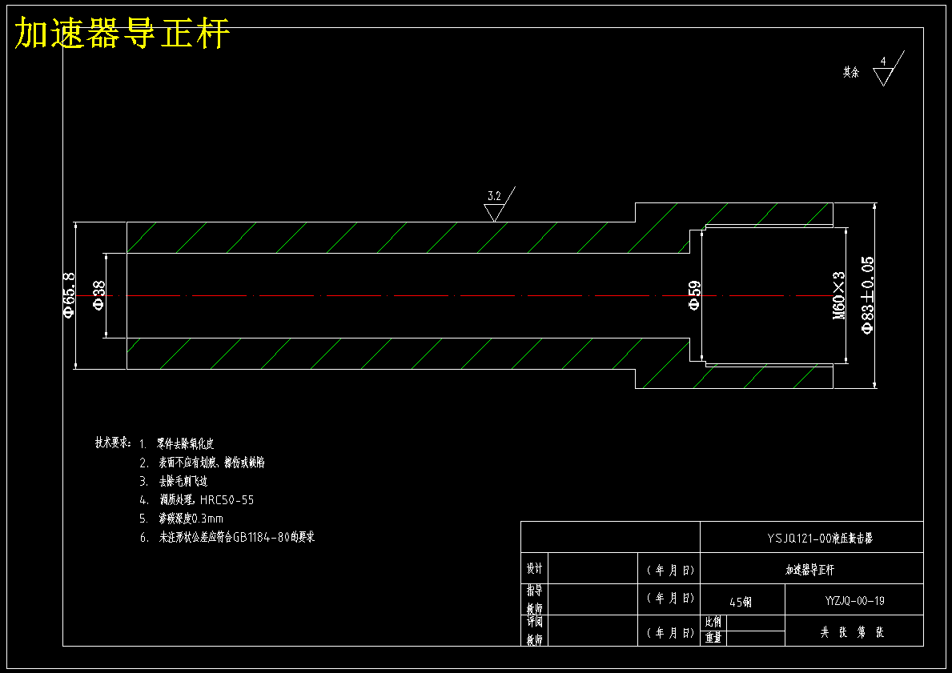Click YSJQ121-00液压震击器 in title block
Image resolution: width=952 pixels, height=673 pixels.
click(820, 538)
